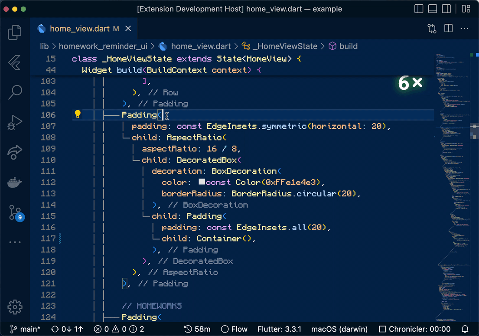Open the Manage gear menu
This screenshot has width=479, height=336.
click(x=15, y=307)
